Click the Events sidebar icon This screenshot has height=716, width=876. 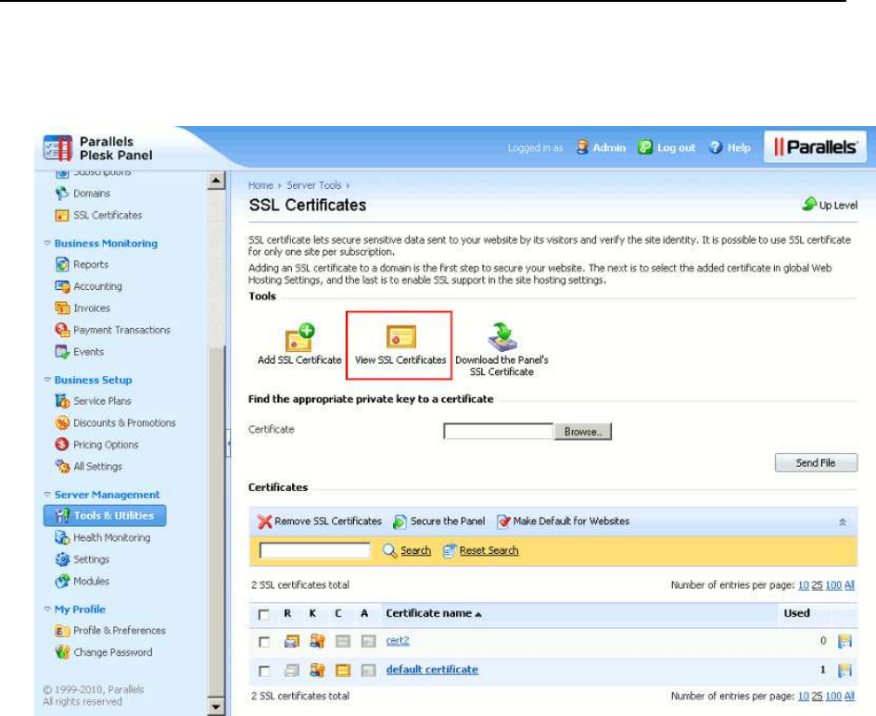[62, 352]
